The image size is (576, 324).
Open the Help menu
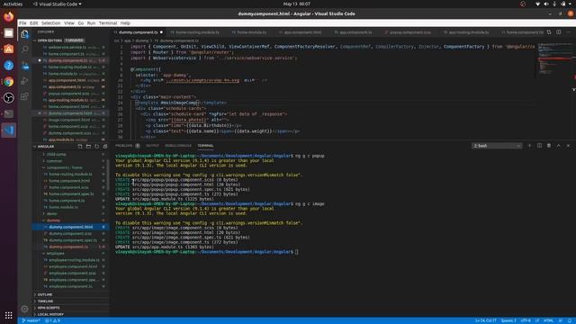[125, 22]
